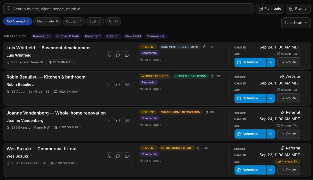Add Wes Suzuki job to route
The height and width of the screenshot is (180, 313).
pos(288,170)
